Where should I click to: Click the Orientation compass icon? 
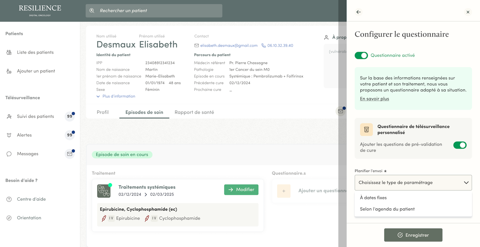coord(9,218)
